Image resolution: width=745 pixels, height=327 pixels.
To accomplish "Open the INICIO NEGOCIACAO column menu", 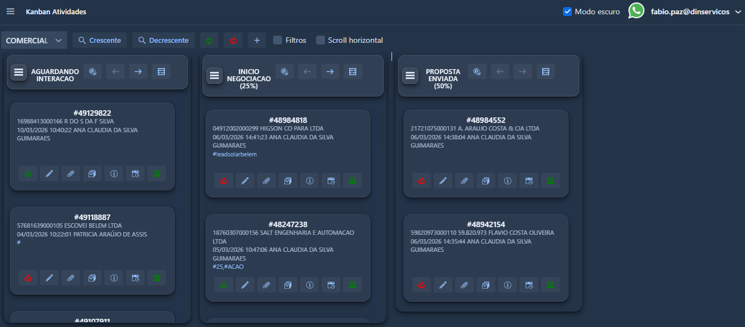I will [x=214, y=76].
